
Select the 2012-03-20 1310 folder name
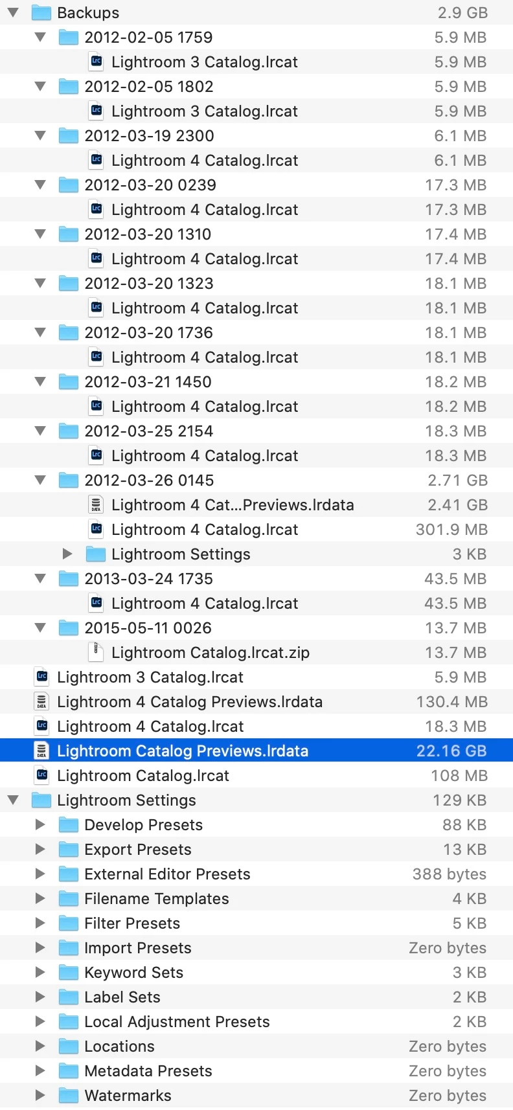coord(148,234)
